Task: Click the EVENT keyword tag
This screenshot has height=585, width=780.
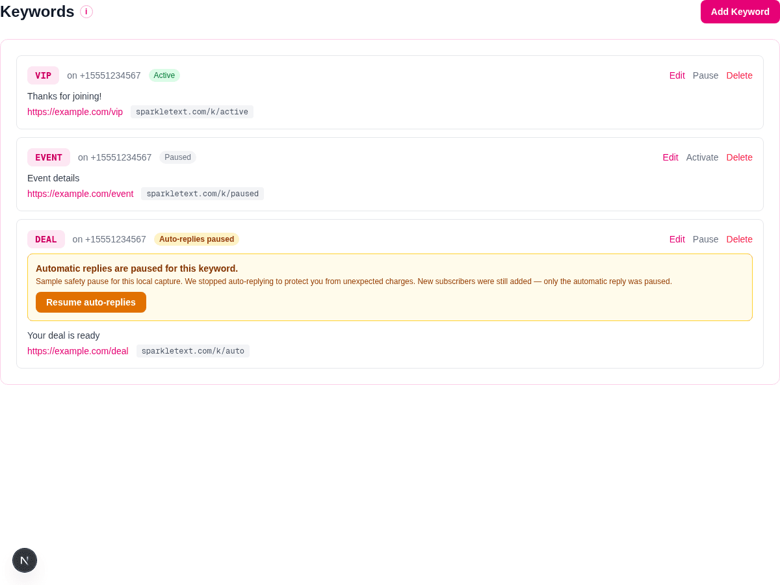Action: tap(49, 157)
